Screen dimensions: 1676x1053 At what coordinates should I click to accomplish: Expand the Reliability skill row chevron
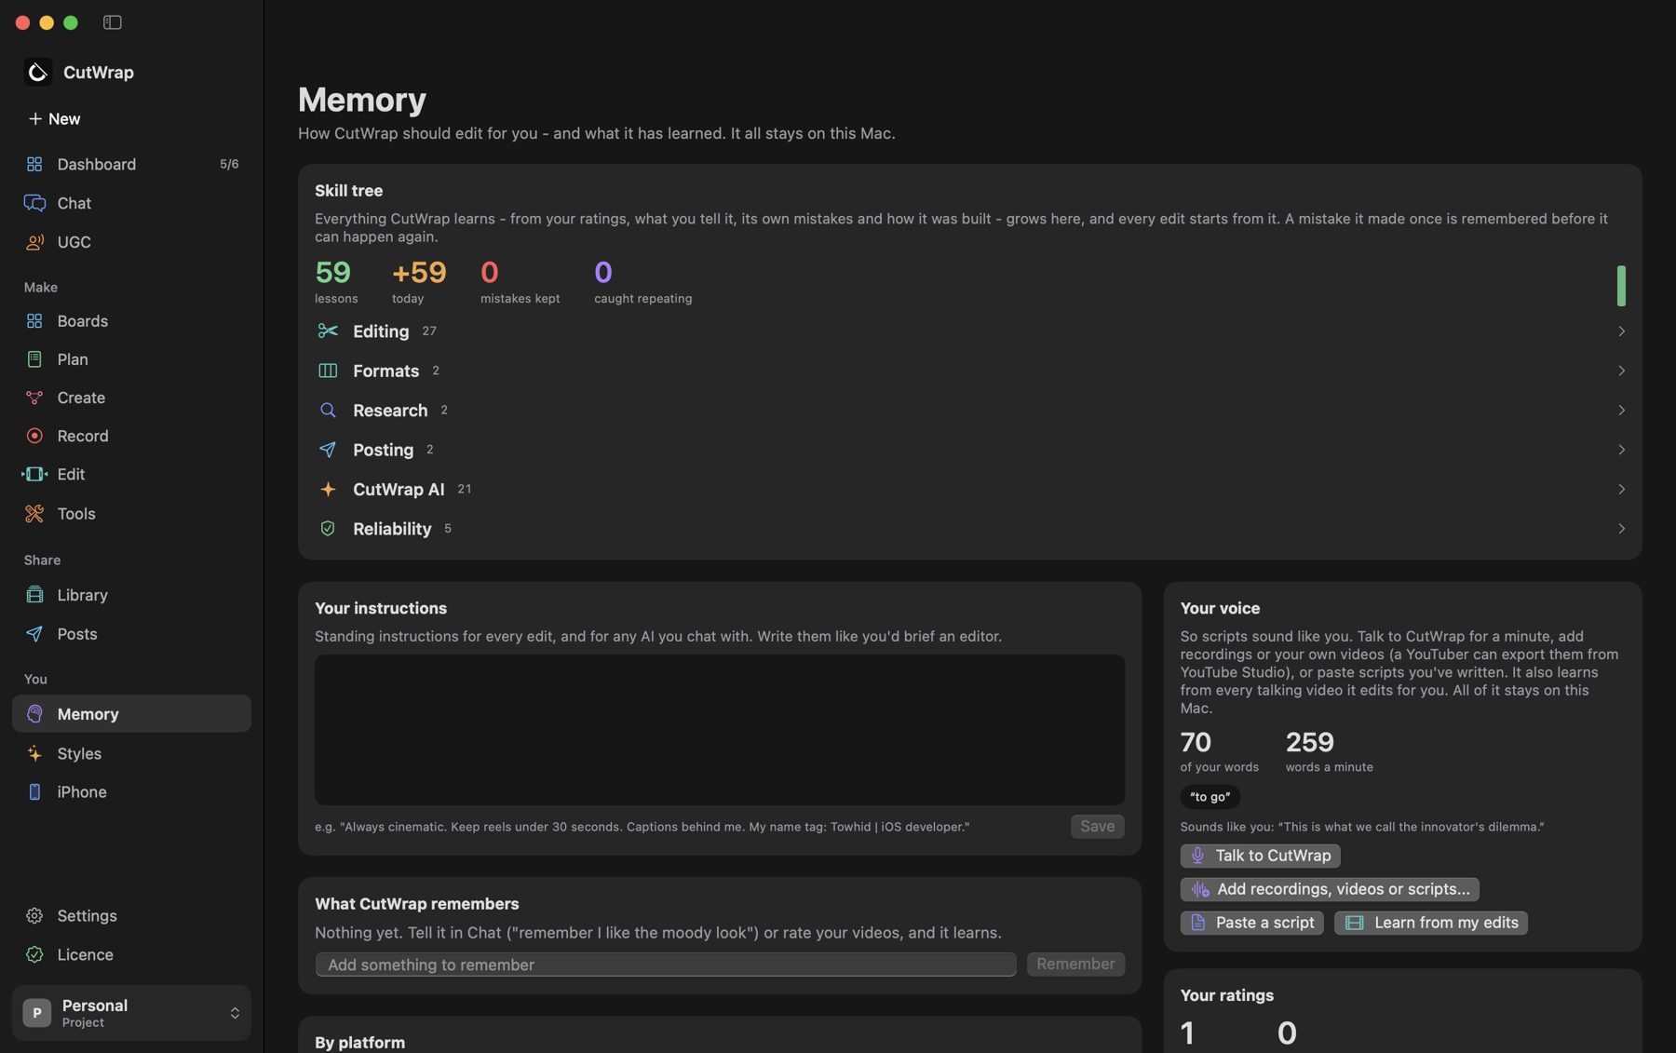click(x=1621, y=529)
